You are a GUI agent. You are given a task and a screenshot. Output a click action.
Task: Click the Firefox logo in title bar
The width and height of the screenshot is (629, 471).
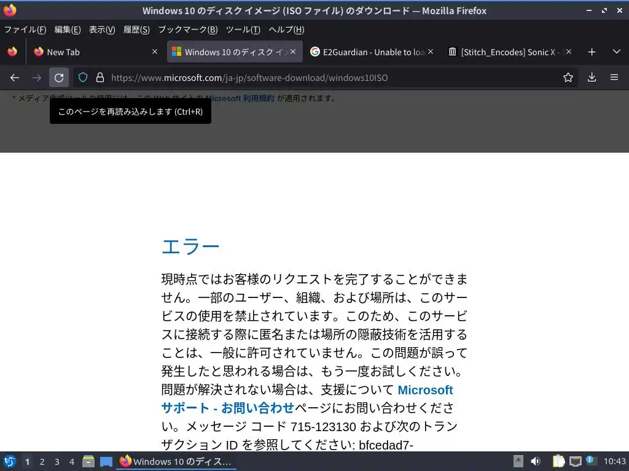(x=10, y=10)
